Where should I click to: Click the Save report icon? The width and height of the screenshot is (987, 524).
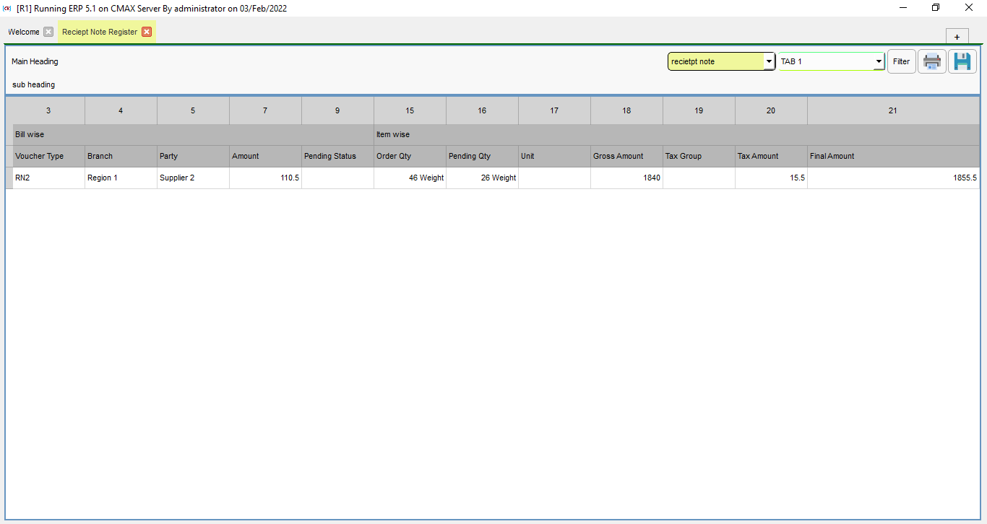(x=962, y=61)
